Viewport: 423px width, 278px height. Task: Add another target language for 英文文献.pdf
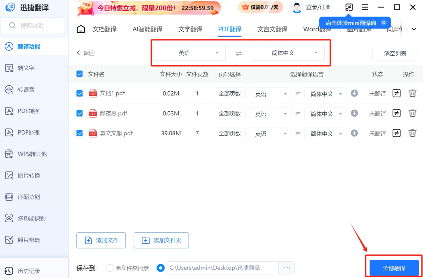pyautogui.click(x=355, y=133)
